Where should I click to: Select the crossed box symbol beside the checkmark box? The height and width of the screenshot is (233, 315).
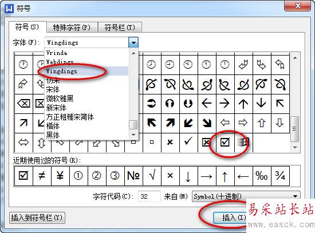click(206, 142)
